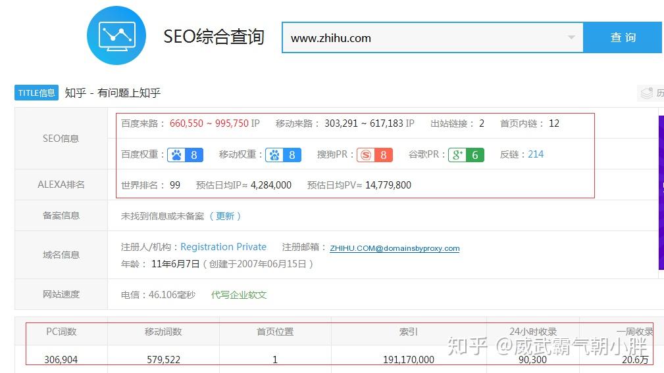Viewport: 664px width, 373px height.
Task: Click the 网站速度 row label
Action: [x=61, y=294]
